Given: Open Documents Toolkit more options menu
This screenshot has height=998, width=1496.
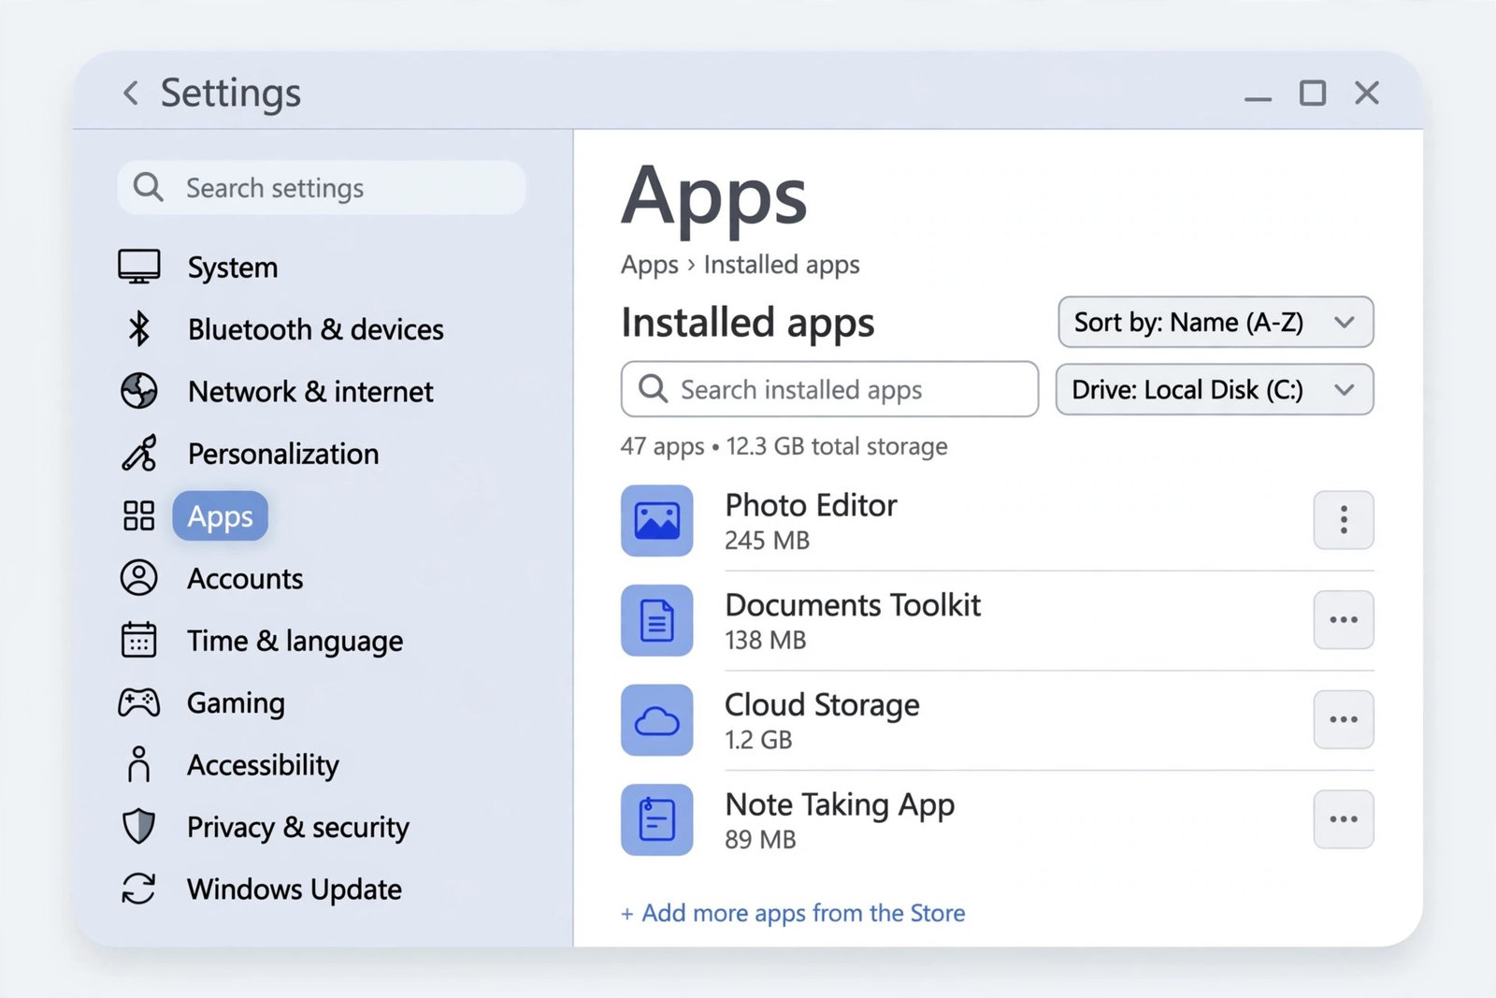Looking at the screenshot, I should pyautogui.click(x=1344, y=619).
